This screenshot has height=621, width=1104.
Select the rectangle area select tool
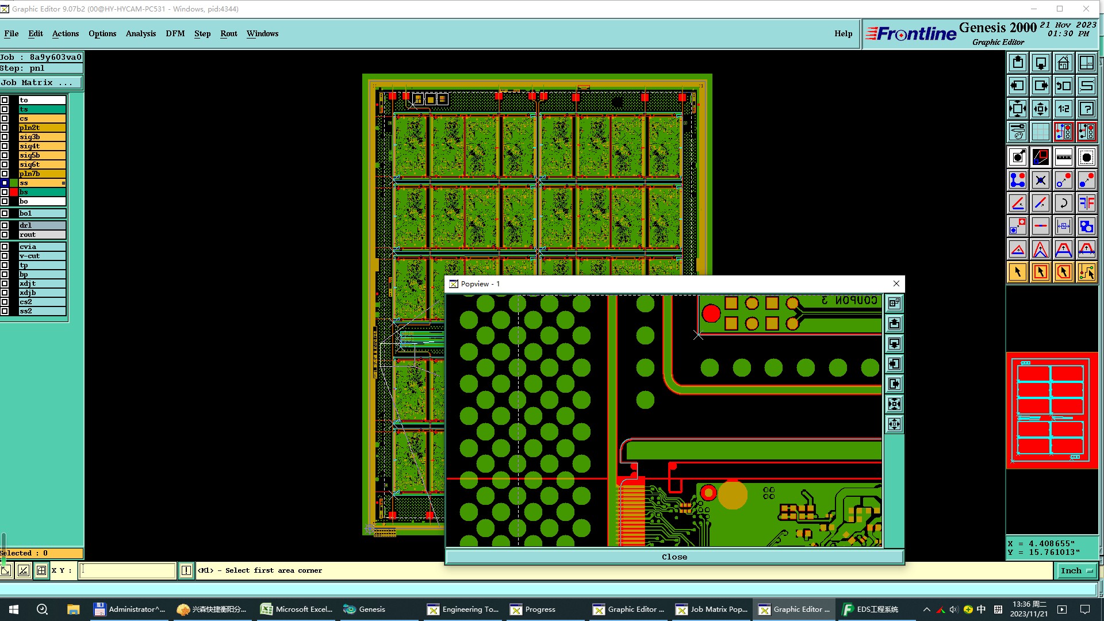[1041, 272]
